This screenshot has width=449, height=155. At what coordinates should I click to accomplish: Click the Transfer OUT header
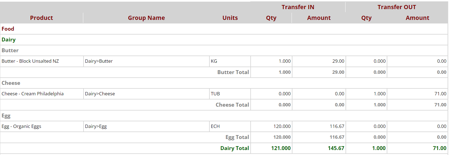coord(396,7)
